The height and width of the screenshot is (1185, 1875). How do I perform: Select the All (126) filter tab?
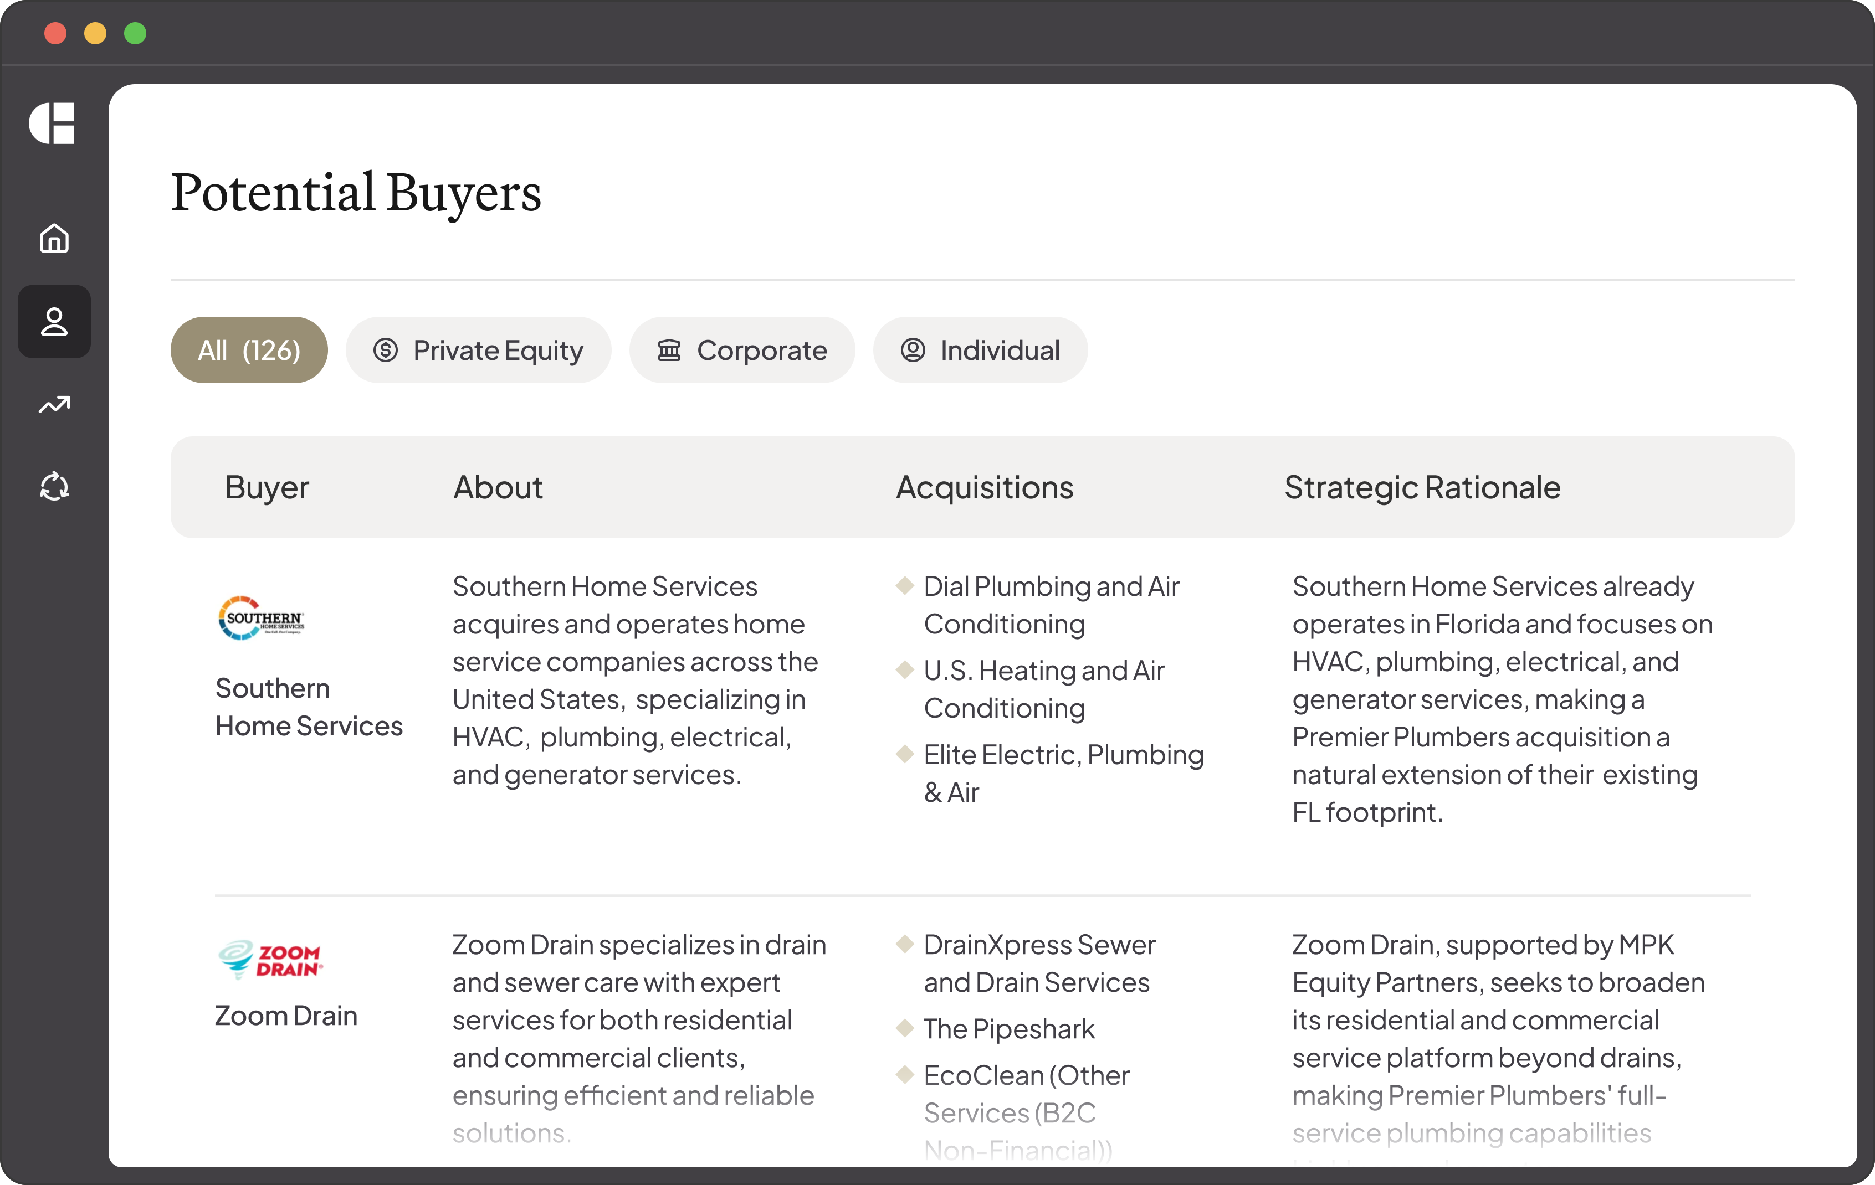(x=249, y=350)
